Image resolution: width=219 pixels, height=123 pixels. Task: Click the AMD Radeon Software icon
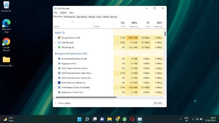[x=59, y=83]
